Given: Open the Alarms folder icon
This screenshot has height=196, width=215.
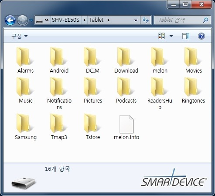Looking at the screenshot, I should pyautogui.click(x=25, y=57).
